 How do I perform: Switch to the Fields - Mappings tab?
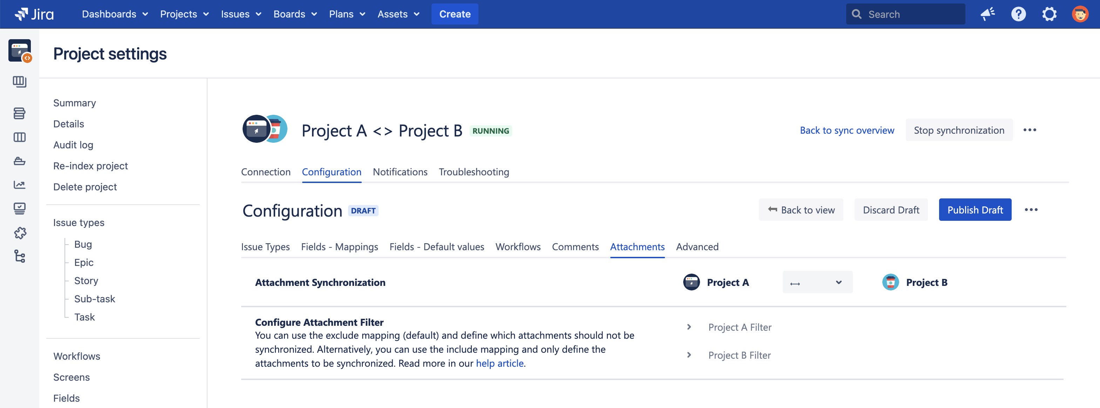pyautogui.click(x=339, y=247)
